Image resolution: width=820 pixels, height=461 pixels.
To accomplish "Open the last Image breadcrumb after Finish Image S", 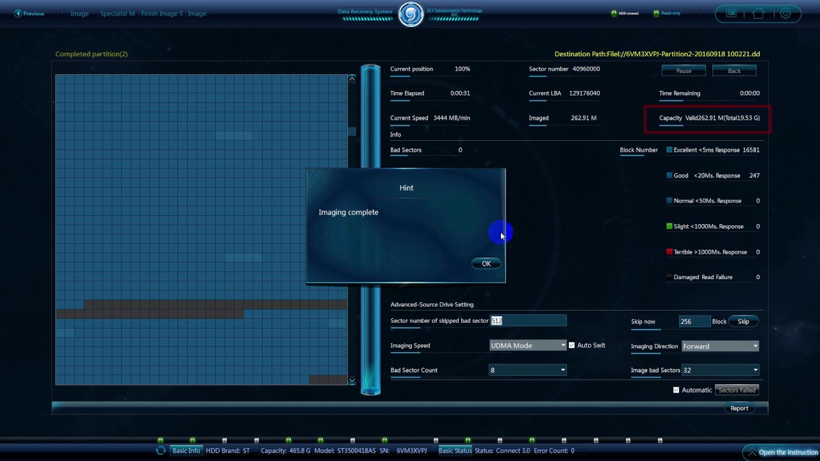I will [197, 13].
